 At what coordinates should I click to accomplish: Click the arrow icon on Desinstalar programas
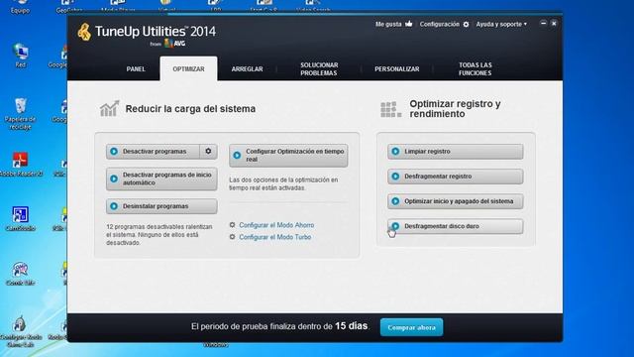pos(114,206)
